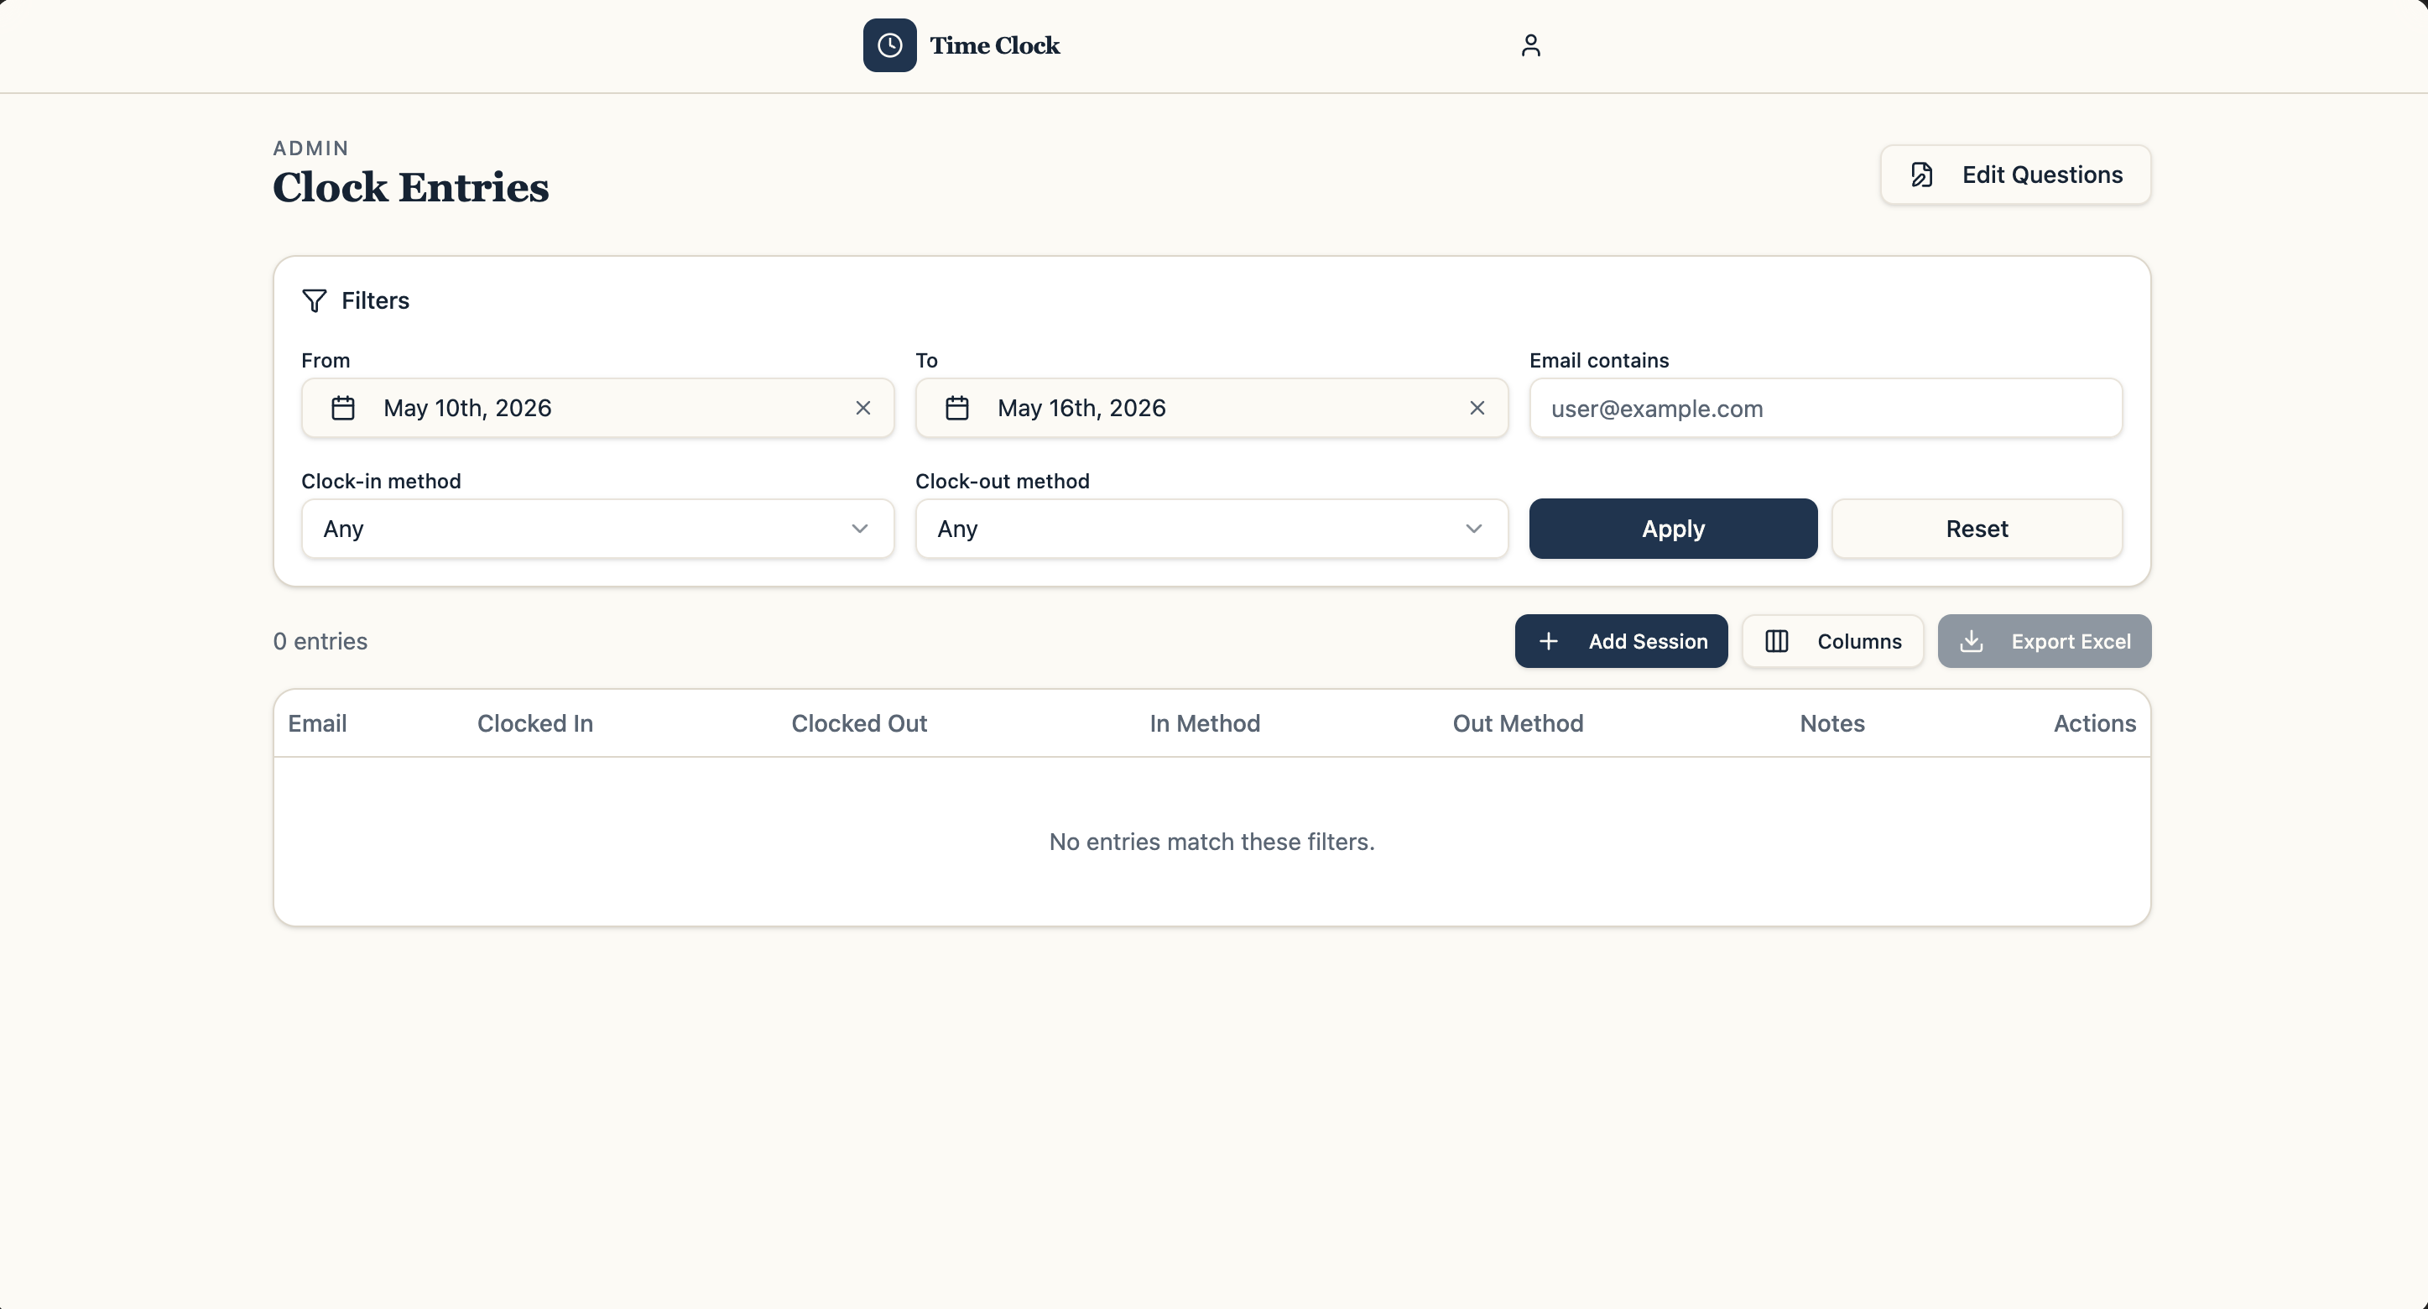Open the To date picker calendar icon
The image size is (2428, 1309).
(x=956, y=408)
